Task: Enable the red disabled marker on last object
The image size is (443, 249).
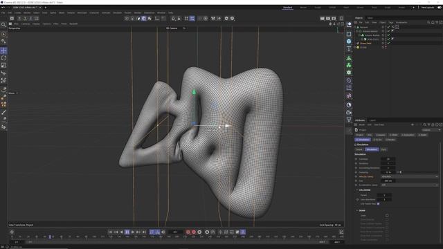Action: coord(386,47)
